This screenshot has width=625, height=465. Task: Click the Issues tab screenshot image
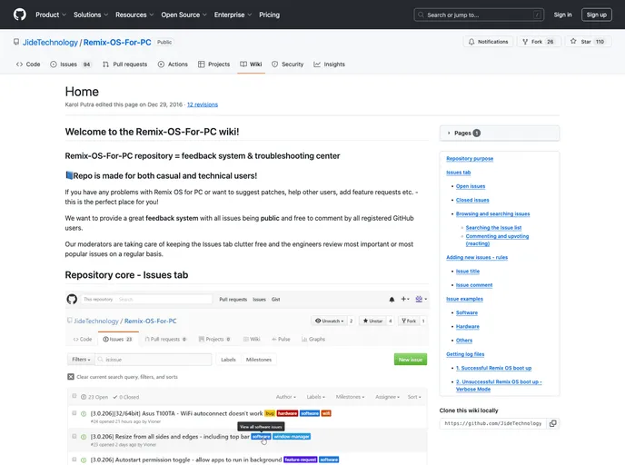pos(247,377)
